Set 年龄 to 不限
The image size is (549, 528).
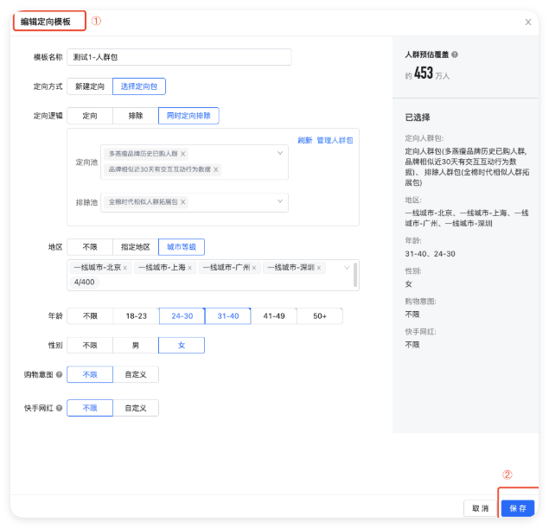coord(90,316)
